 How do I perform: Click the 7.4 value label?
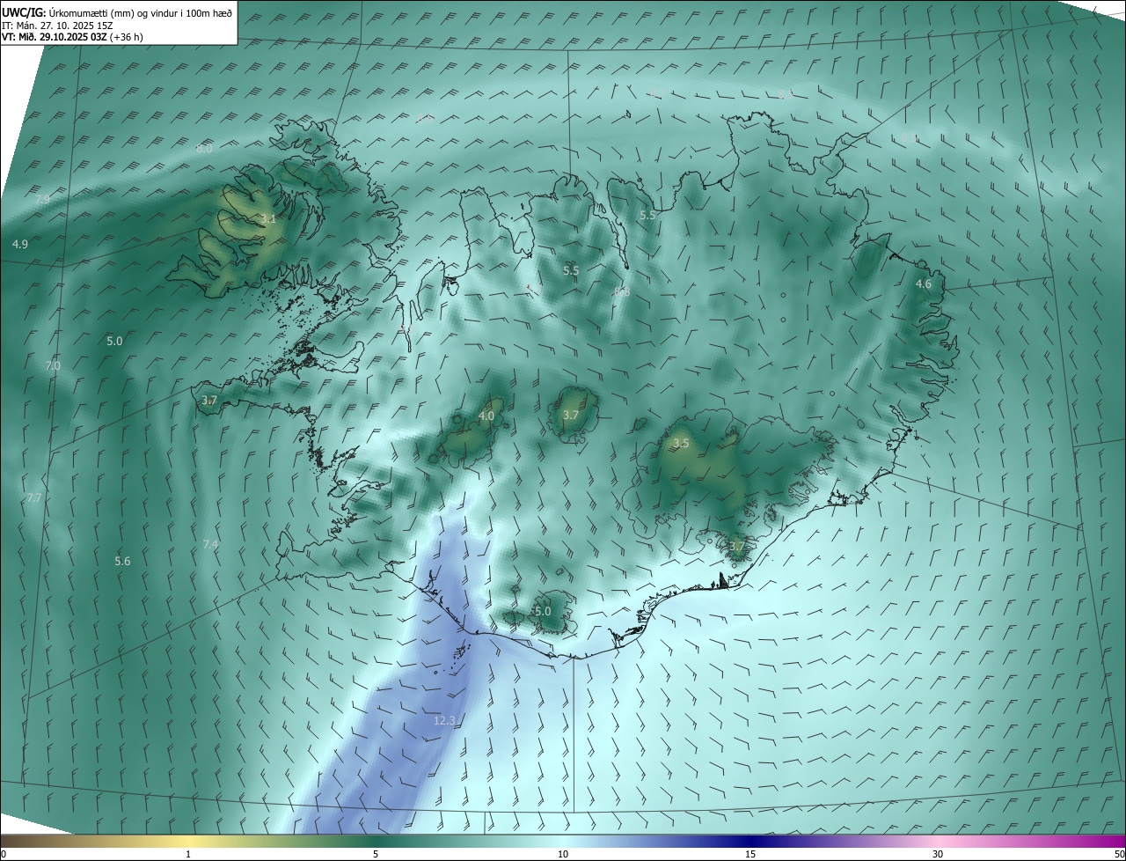(x=210, y=544)
